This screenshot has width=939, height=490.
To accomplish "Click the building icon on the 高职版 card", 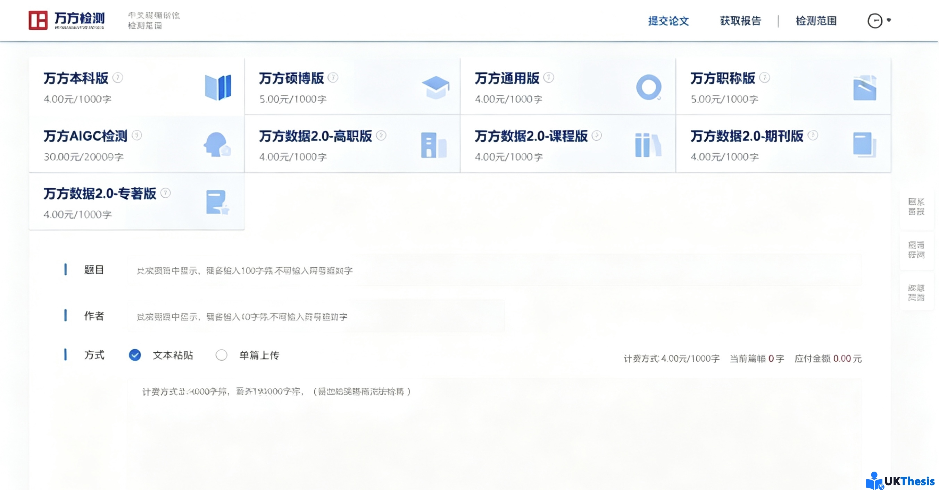I will (x=434, y=145).
